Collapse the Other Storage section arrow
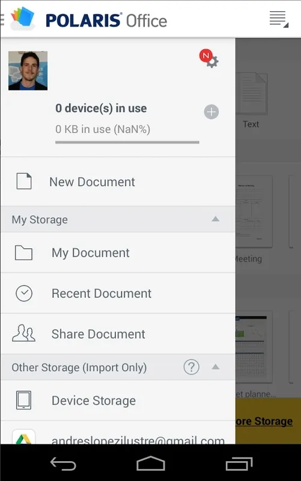This screenshot has height=481, width=301. 216,367
